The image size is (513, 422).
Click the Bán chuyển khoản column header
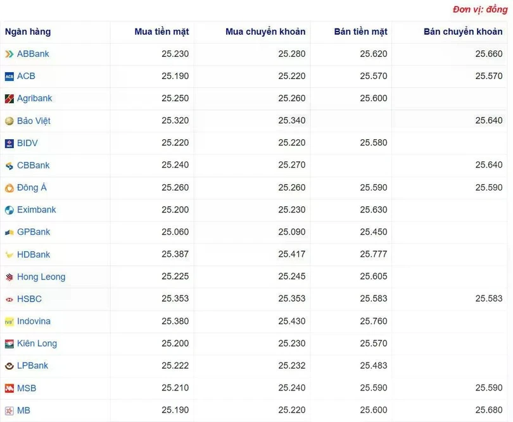coord(463,32)
